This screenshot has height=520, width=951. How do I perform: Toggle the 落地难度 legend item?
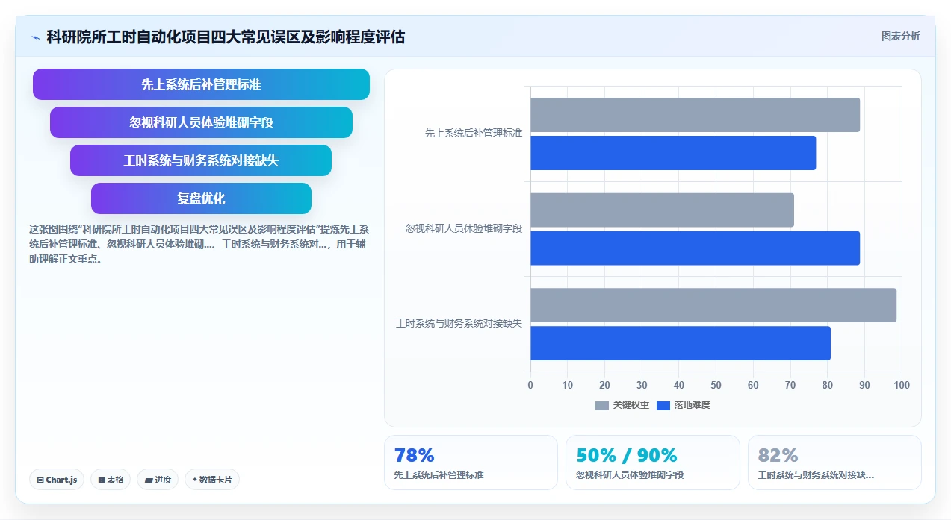coord(683,405)
